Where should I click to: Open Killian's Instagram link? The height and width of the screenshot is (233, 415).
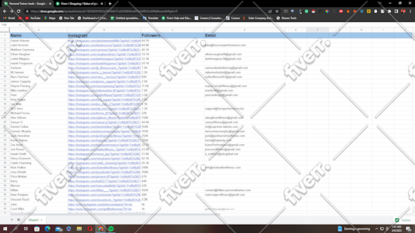(x=104, y=190)
